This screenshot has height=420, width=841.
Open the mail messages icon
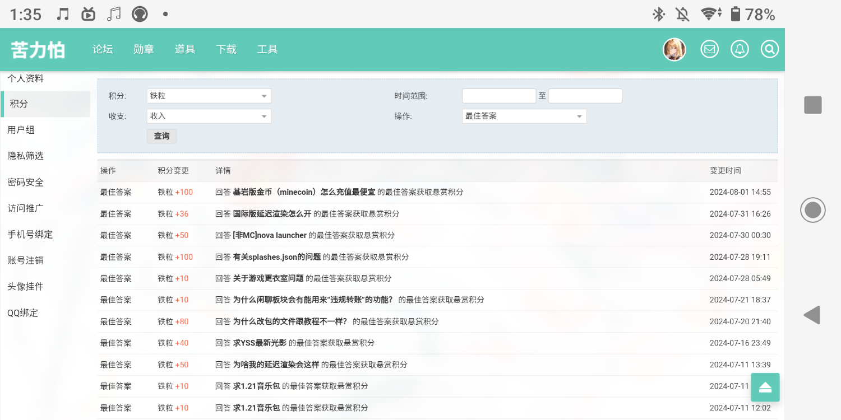710,49
